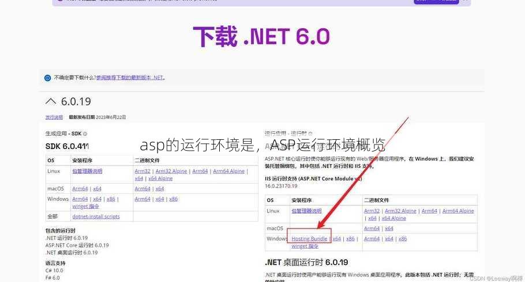Click info icon next to 运行应用 - 运行时
This screenshot has width=525, height=282.
310,134
